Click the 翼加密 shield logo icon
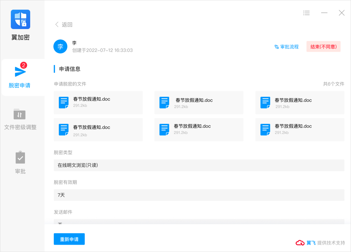Image resolution: width=351 pixels, height=252 pixels. [x=20, y=19]
